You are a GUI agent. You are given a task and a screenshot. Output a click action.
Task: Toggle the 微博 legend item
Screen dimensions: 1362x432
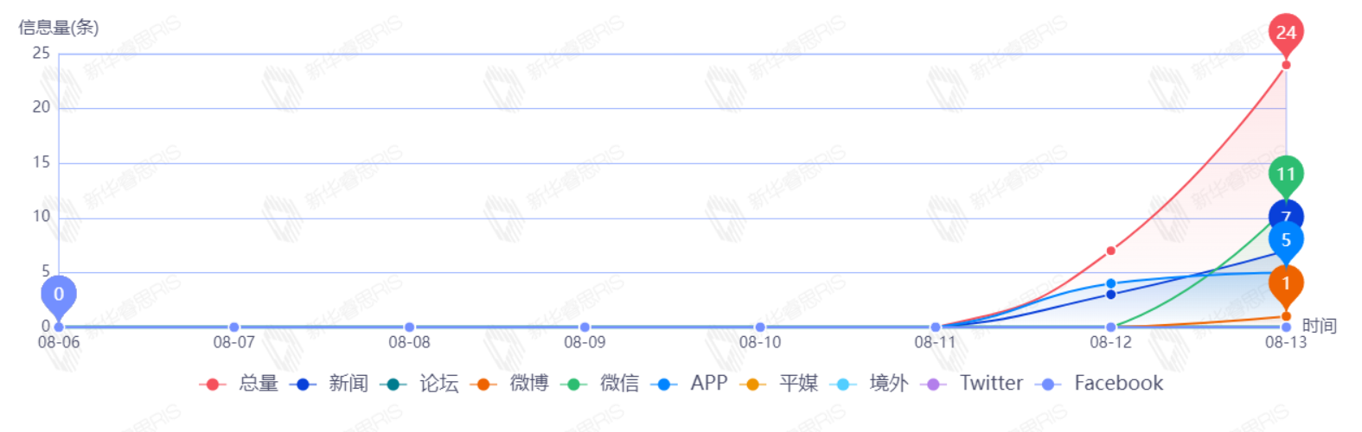511,384
